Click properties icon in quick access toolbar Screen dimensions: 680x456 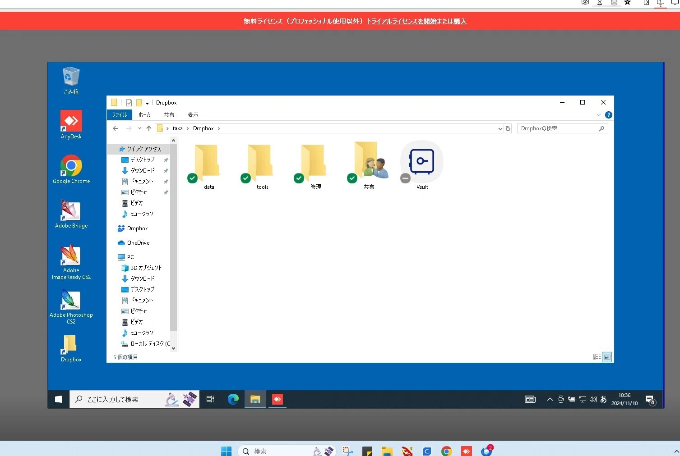(x=129, y=103)
